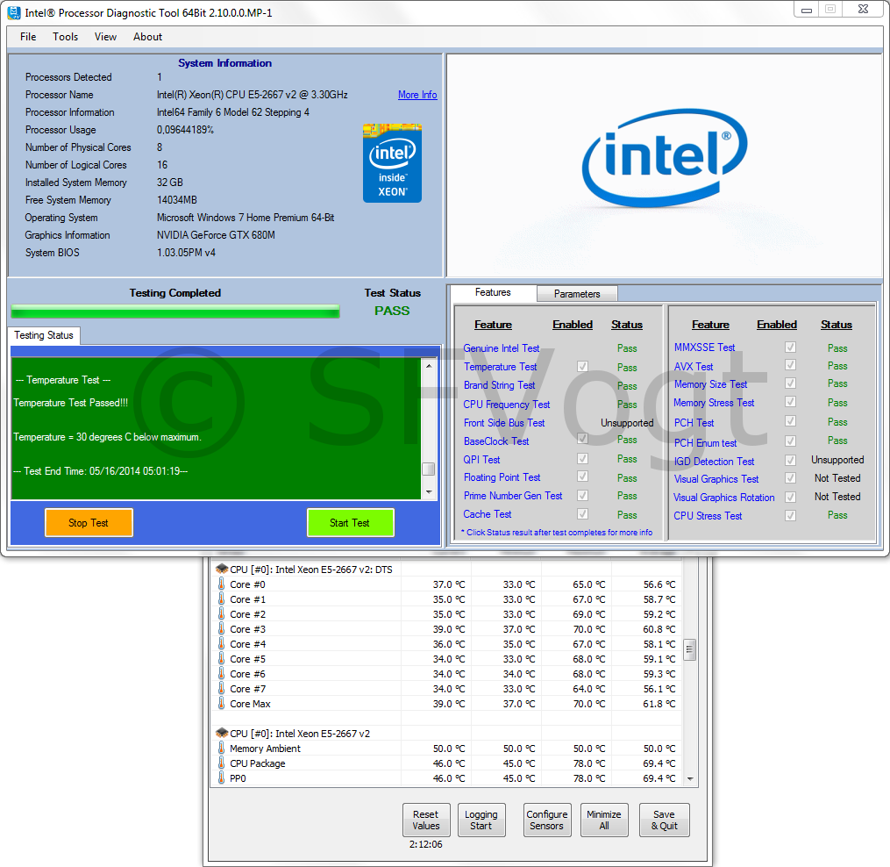Toggle Memory Size Test enabled checkbox

(790, 383)
